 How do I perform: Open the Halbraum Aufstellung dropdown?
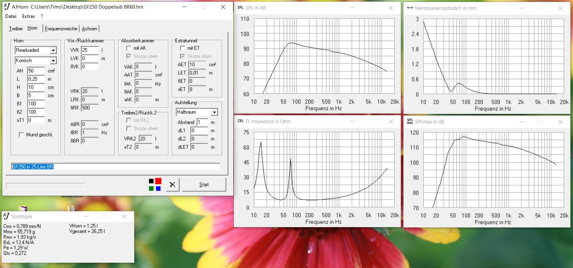coord(214,112)
